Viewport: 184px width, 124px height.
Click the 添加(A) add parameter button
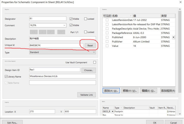111,91
